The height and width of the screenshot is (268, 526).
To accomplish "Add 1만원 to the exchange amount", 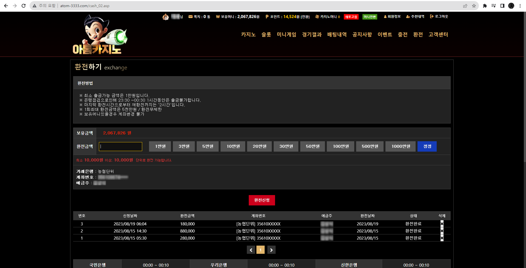I will tap(160, 146).
